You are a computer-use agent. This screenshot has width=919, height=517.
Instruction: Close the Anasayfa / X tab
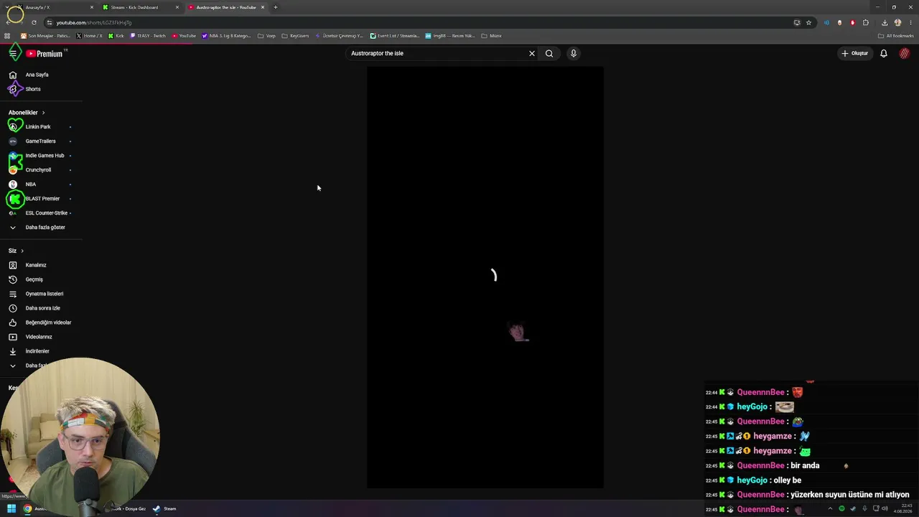[92, 7]
